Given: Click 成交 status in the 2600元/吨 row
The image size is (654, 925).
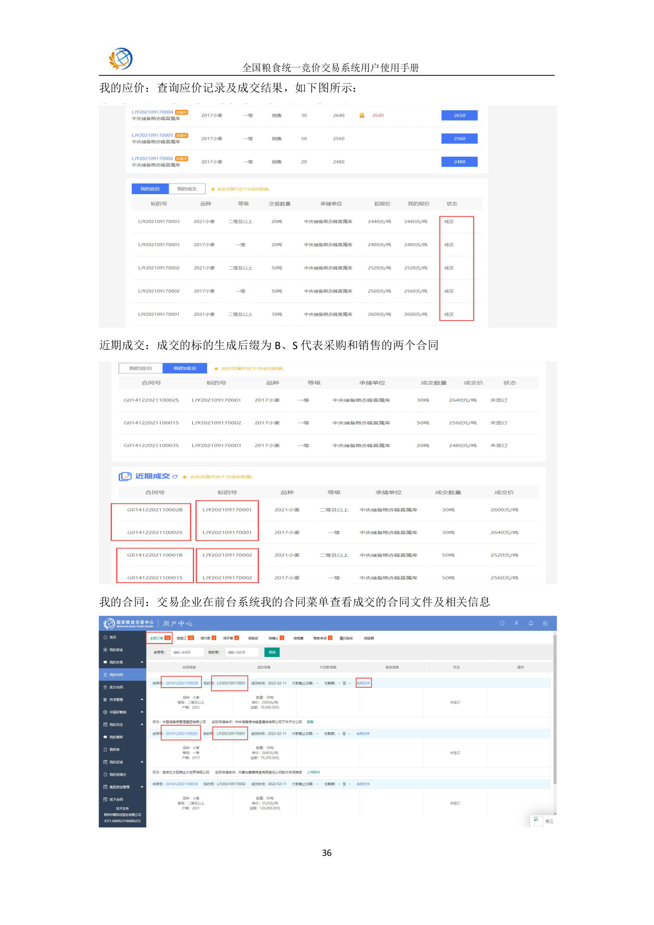Looking at the screenshot, I should [449, 314].
